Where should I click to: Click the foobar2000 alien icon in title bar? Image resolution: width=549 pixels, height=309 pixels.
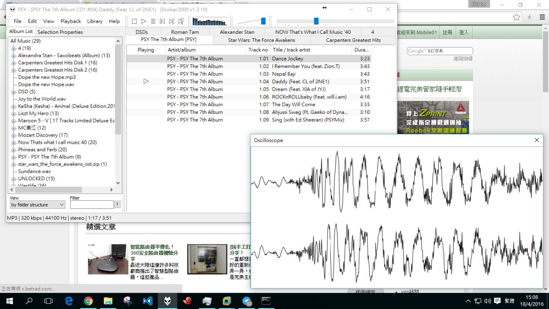click(12, 9)
